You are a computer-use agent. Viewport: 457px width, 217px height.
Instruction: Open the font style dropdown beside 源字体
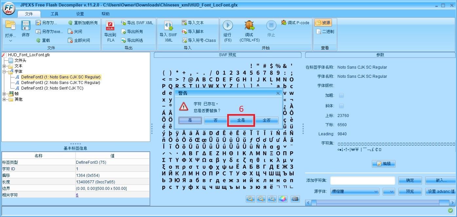pyautogui.click(x=389, y=192)
